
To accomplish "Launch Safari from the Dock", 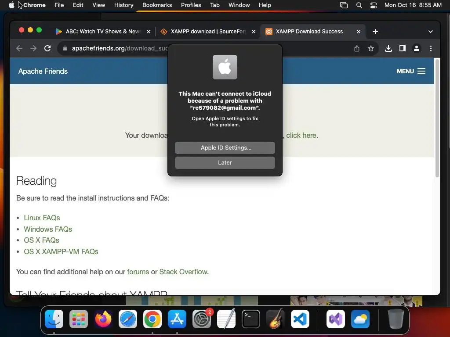I will tap(128, 319).
